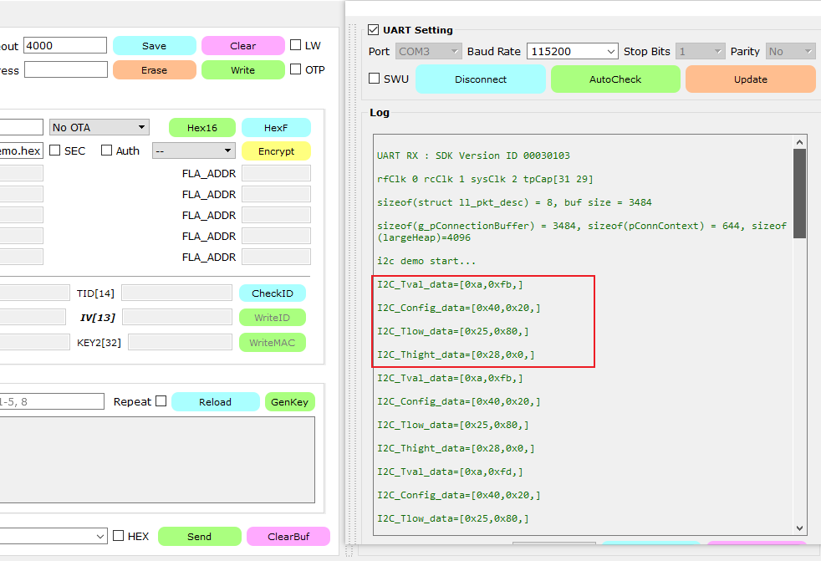
Task: Click the GenKey button
Action: point(290,402)
